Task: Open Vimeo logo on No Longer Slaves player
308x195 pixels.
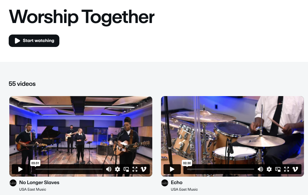Action: click(144, 169)
